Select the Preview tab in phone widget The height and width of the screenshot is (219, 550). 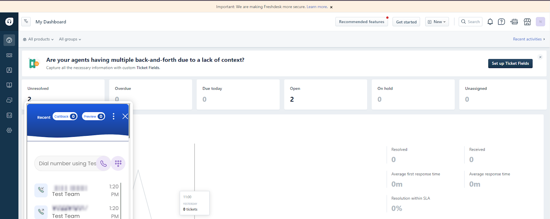[93, 117]
